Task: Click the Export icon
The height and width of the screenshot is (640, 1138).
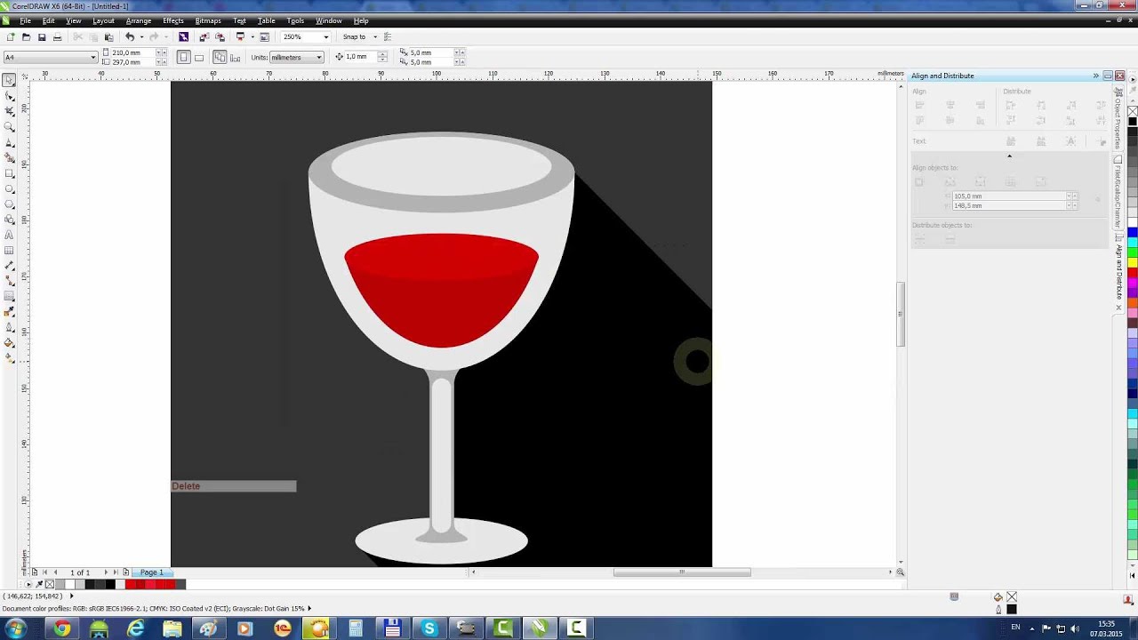Action: click(220, 37)
